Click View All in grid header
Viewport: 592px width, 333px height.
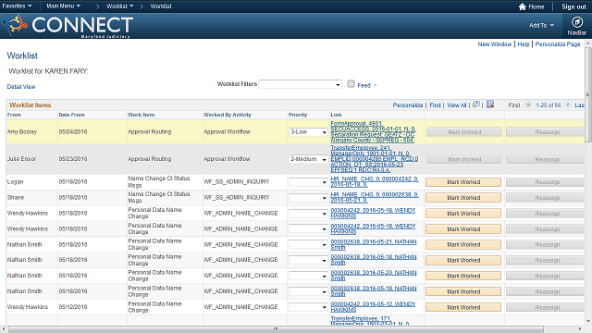pyautogui.click(x=457, y=105)
